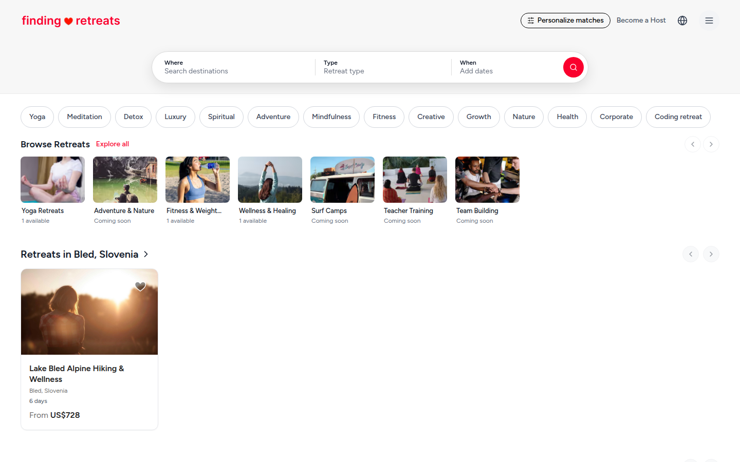Open Surf Camps thumbnail

(342, 180)
